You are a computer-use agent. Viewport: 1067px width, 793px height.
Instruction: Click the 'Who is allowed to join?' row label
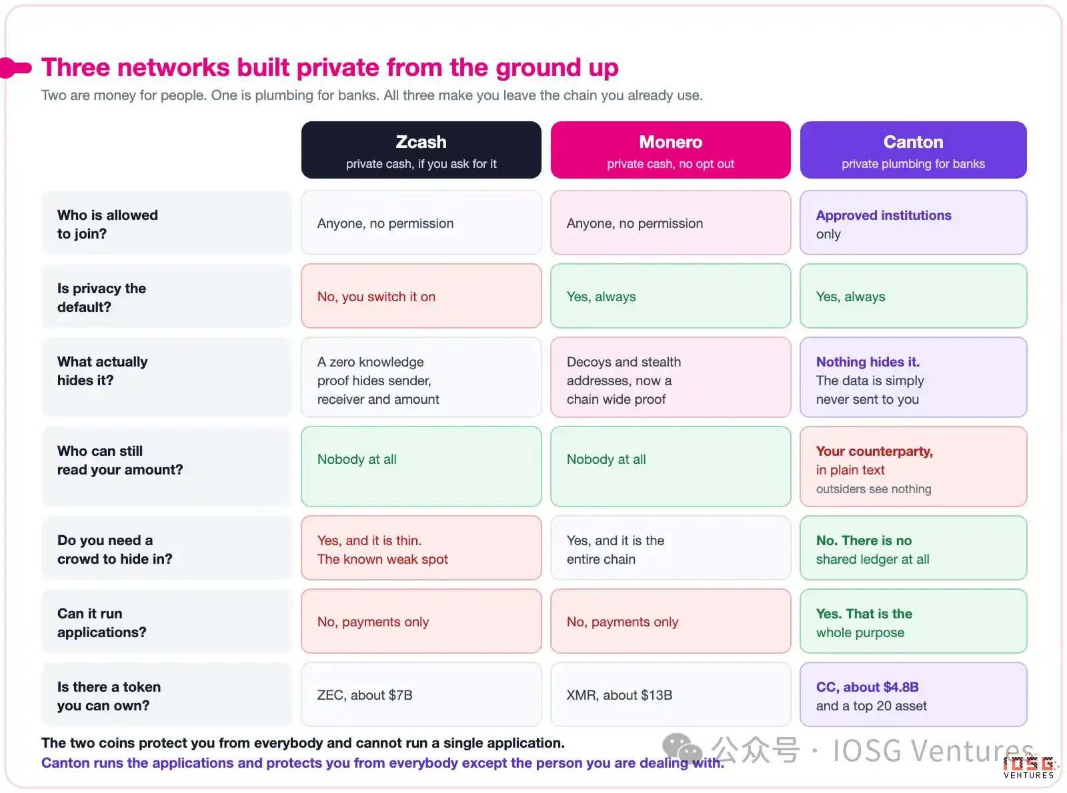[x=167, y=223]
